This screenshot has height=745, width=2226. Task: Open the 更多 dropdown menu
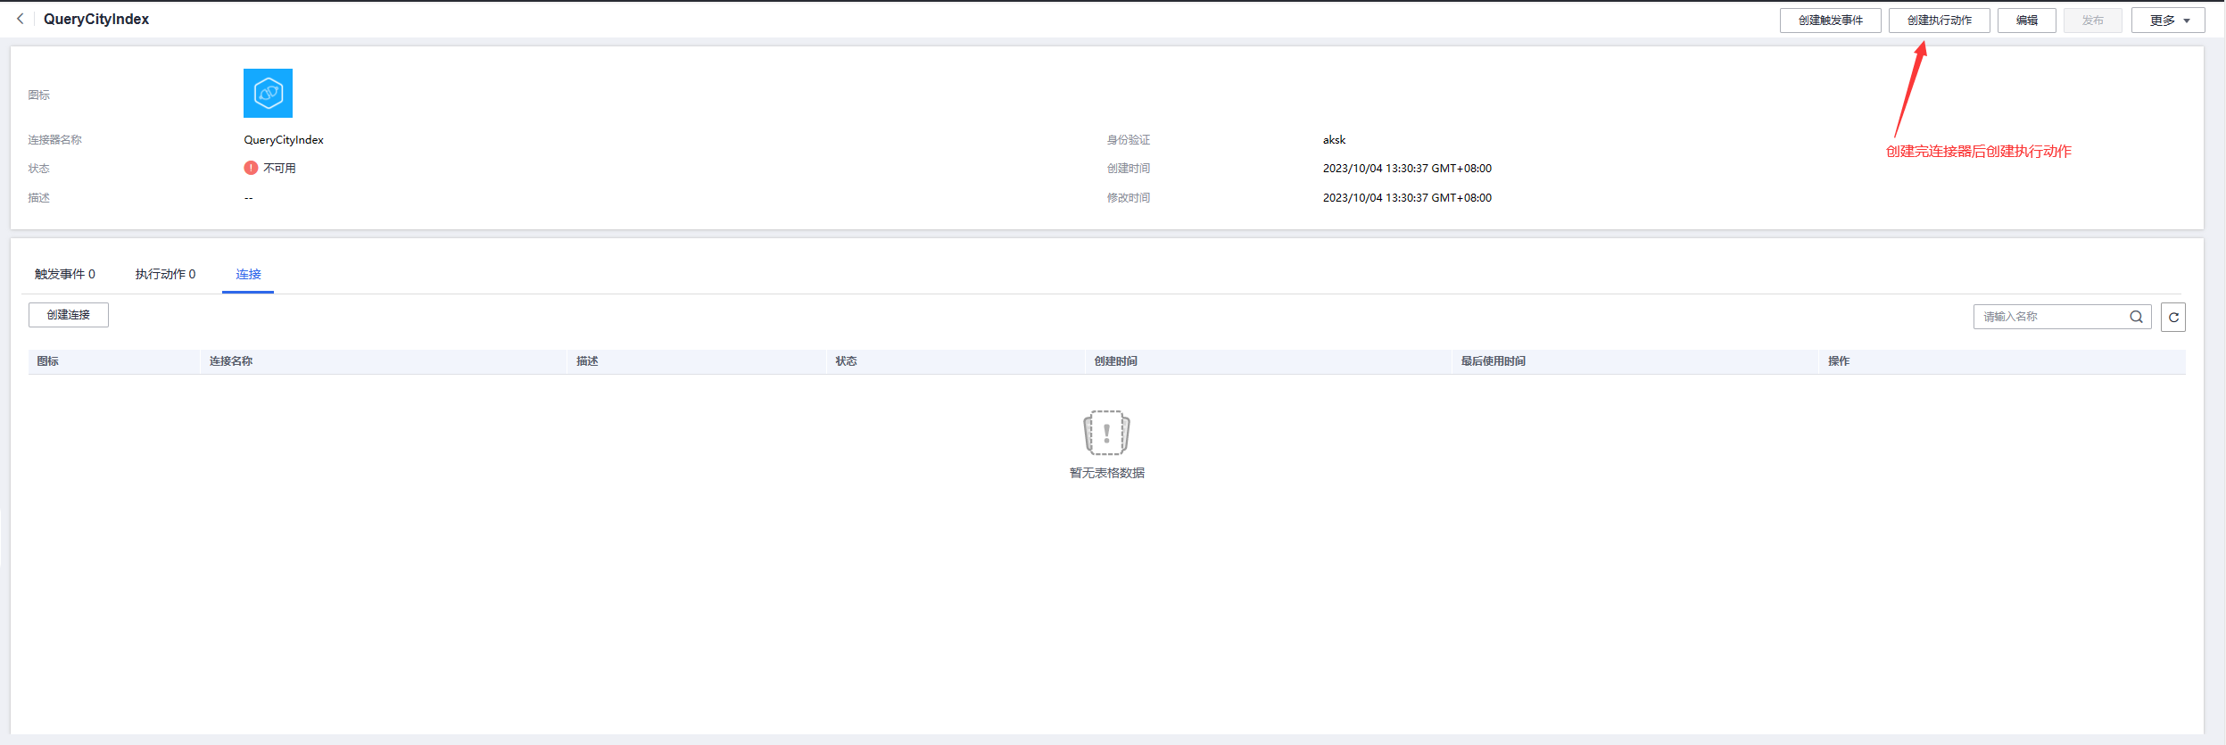point(2168,21)
